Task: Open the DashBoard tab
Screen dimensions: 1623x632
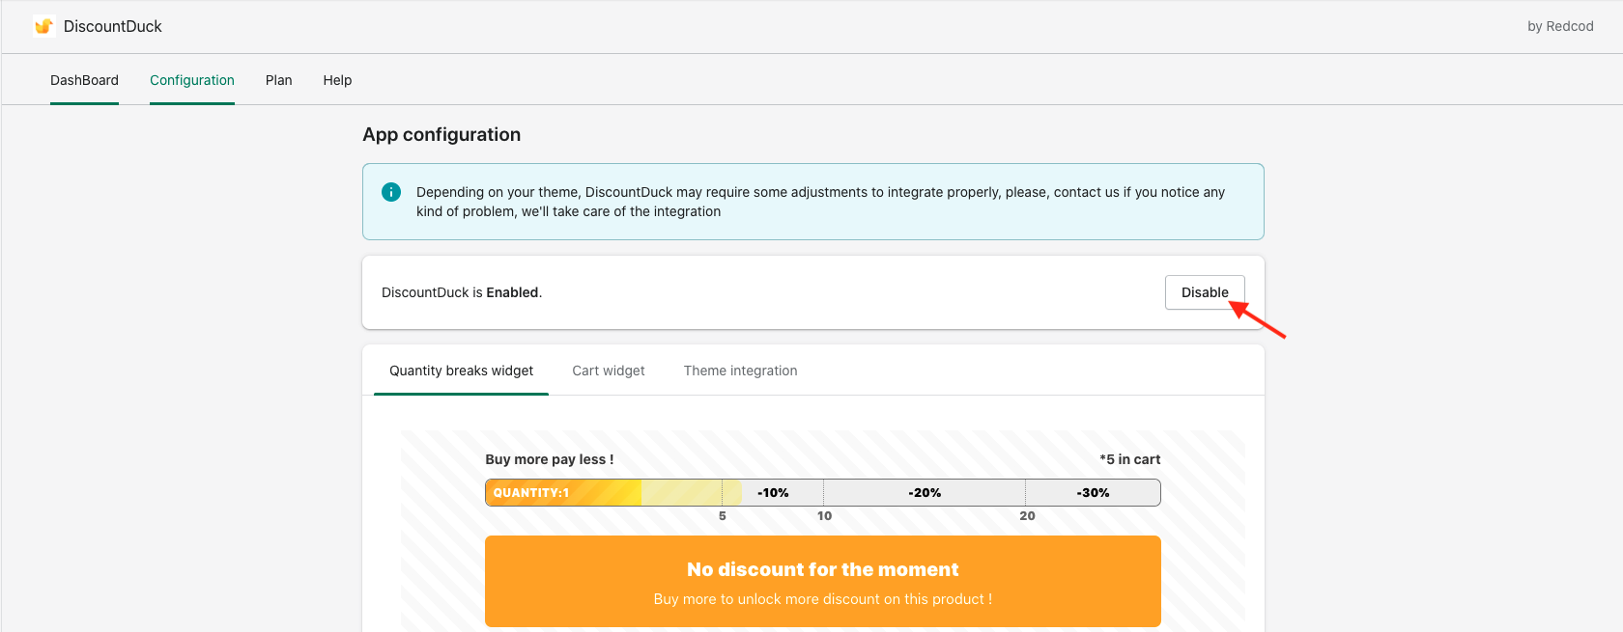Action: pos(84,80)
